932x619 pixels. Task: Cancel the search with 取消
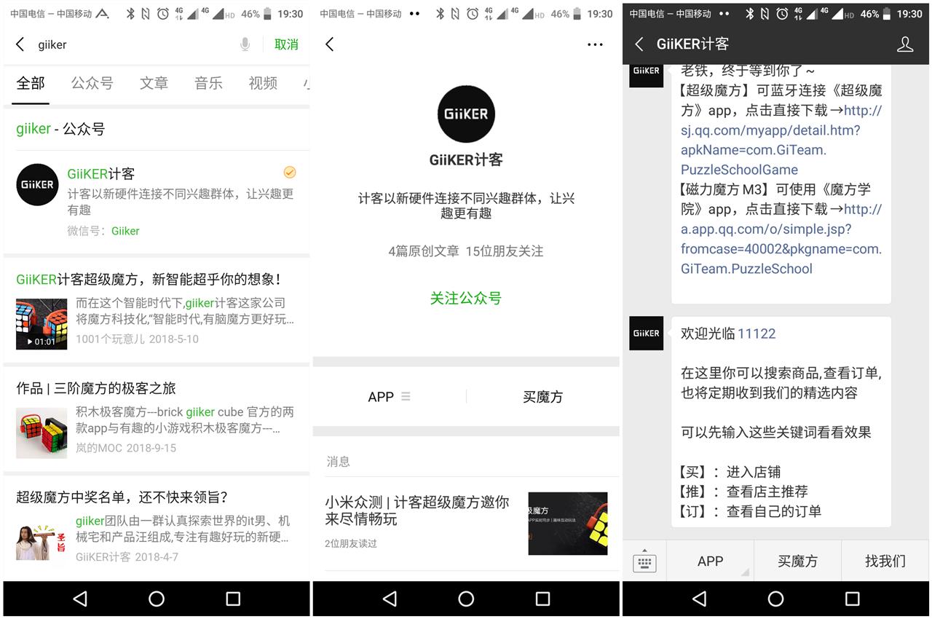(286, 44)
